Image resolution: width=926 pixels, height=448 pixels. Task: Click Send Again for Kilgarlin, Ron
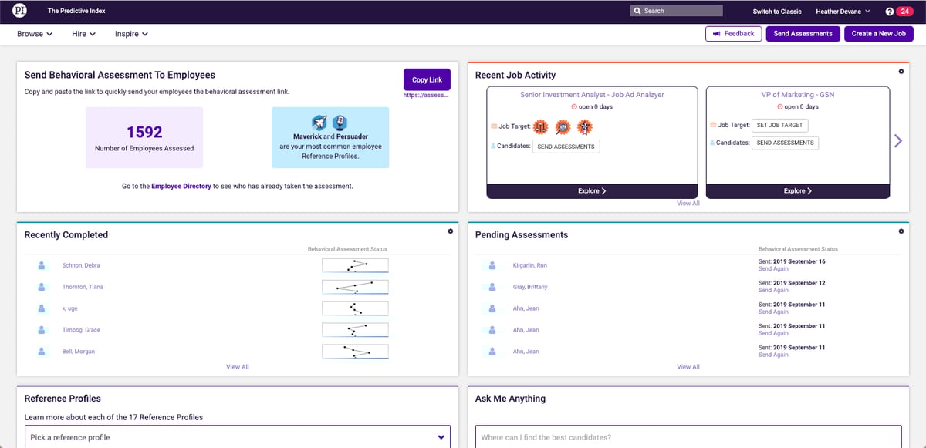point(773,269)
